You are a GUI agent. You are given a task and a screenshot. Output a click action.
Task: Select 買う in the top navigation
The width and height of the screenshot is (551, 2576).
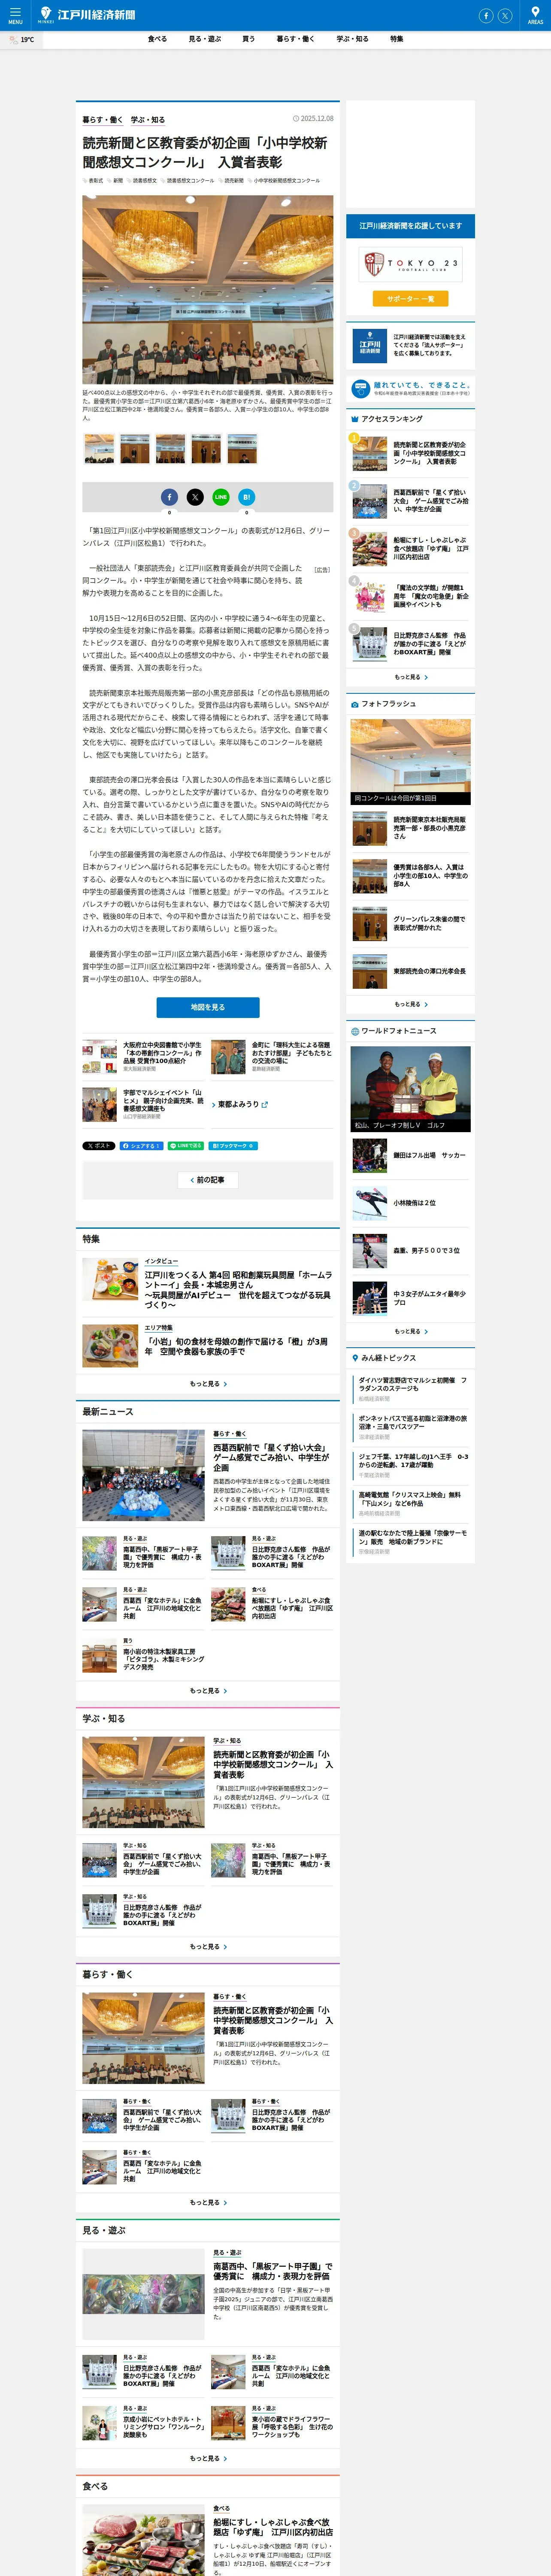(x=248, y=39)
